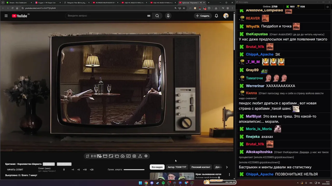This screenshot has width=332, height=186.
Task: Open the three-dot menu for the Иран video
Action: point(229,175)
